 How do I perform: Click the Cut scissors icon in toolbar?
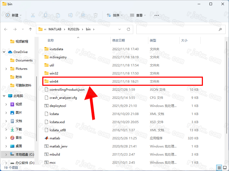33,15
